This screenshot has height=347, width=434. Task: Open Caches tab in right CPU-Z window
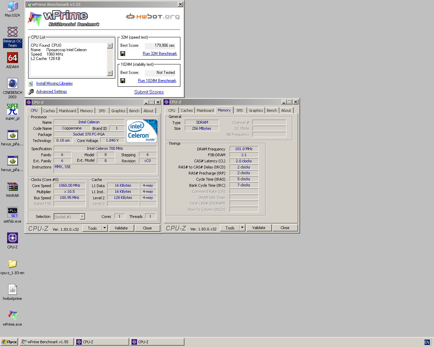186,110
